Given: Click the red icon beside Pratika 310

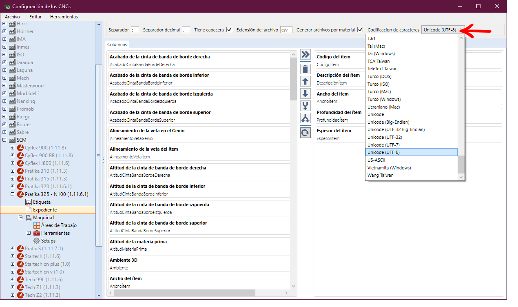Looking at the screenshot, I should (20, 171).
